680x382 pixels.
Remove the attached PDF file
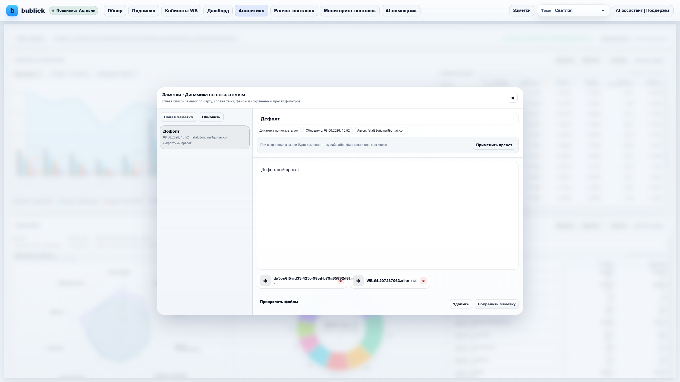tap(340, 281)
